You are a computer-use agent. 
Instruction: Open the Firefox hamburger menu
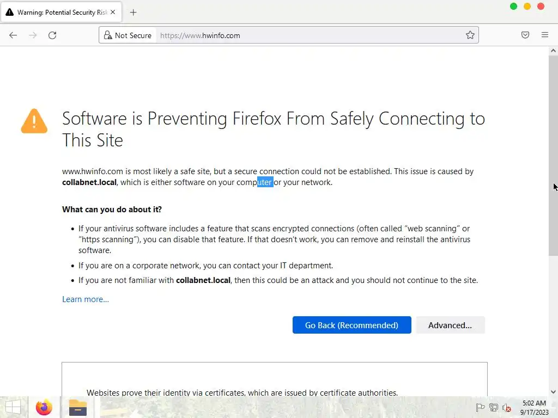tap(545, 35)
